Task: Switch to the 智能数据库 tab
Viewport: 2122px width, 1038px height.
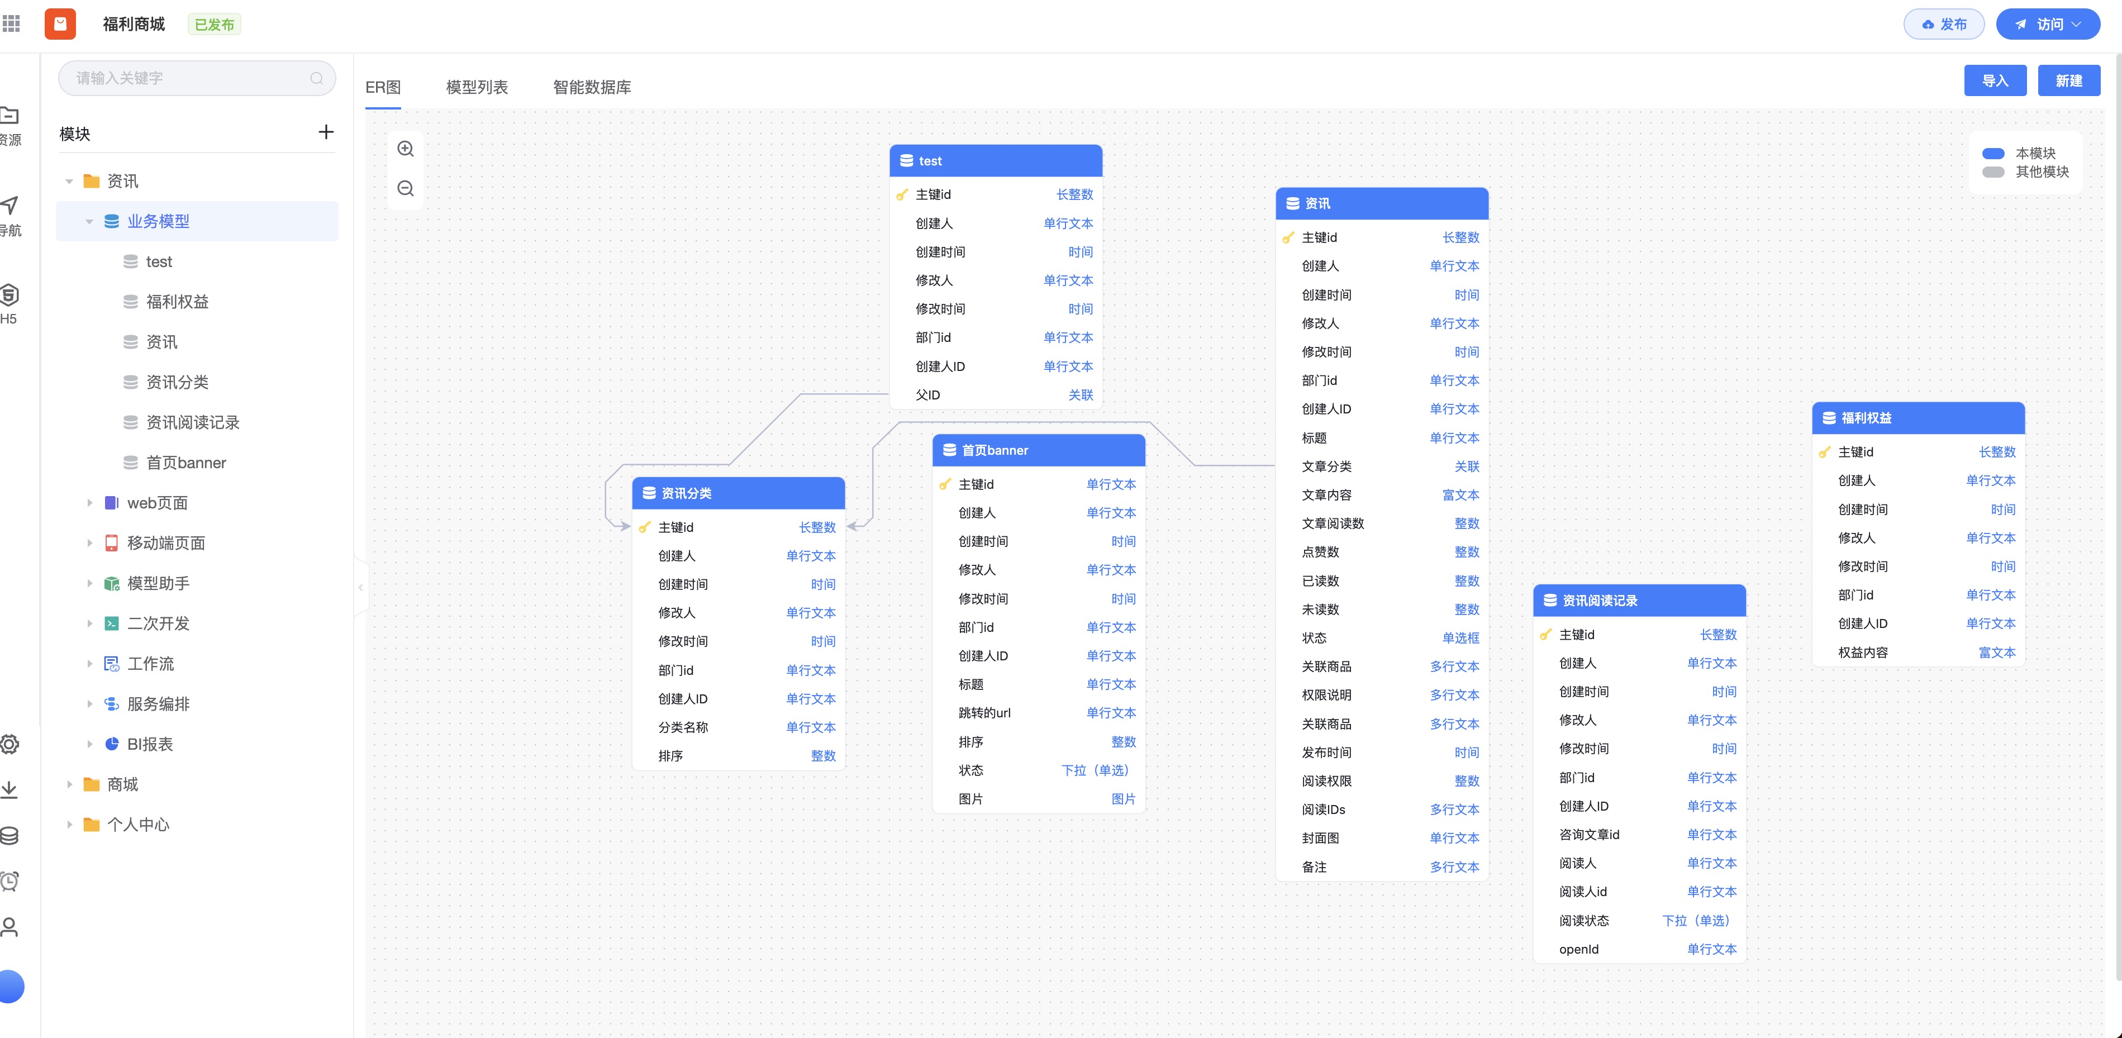Action: (x=592, y=87)
